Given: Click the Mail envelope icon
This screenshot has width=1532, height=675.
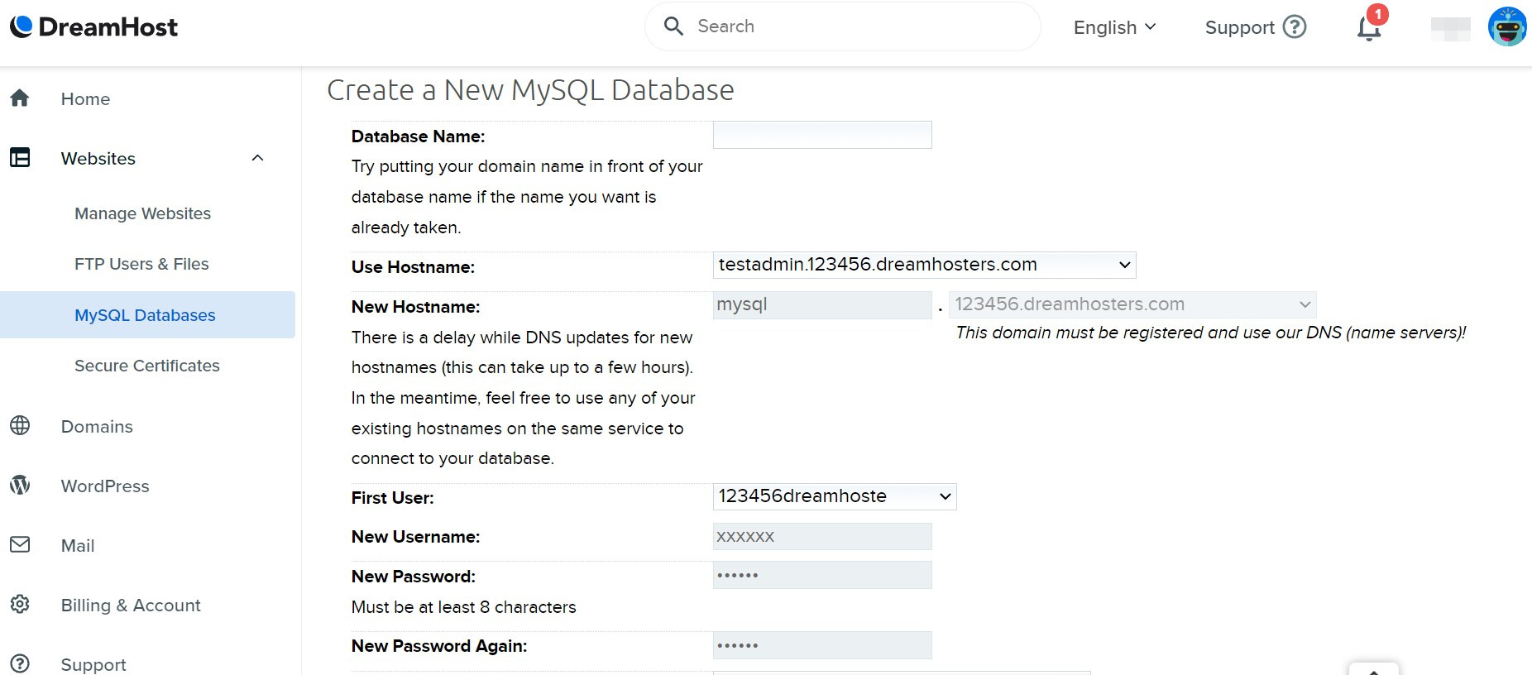Looking at the screenshot, I should click(20, 545).
